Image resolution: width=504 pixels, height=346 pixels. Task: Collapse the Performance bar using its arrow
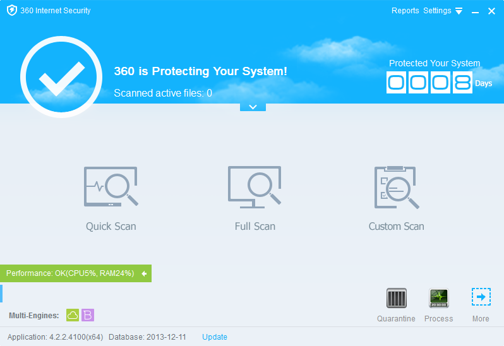coord(144,273)
